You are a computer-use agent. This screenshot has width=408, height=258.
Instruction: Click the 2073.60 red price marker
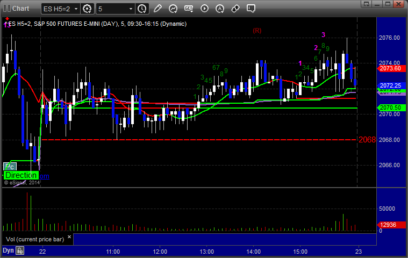pos(391,68)
